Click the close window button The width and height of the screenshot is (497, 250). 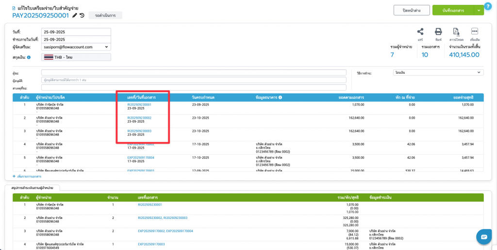pos(407,10)
